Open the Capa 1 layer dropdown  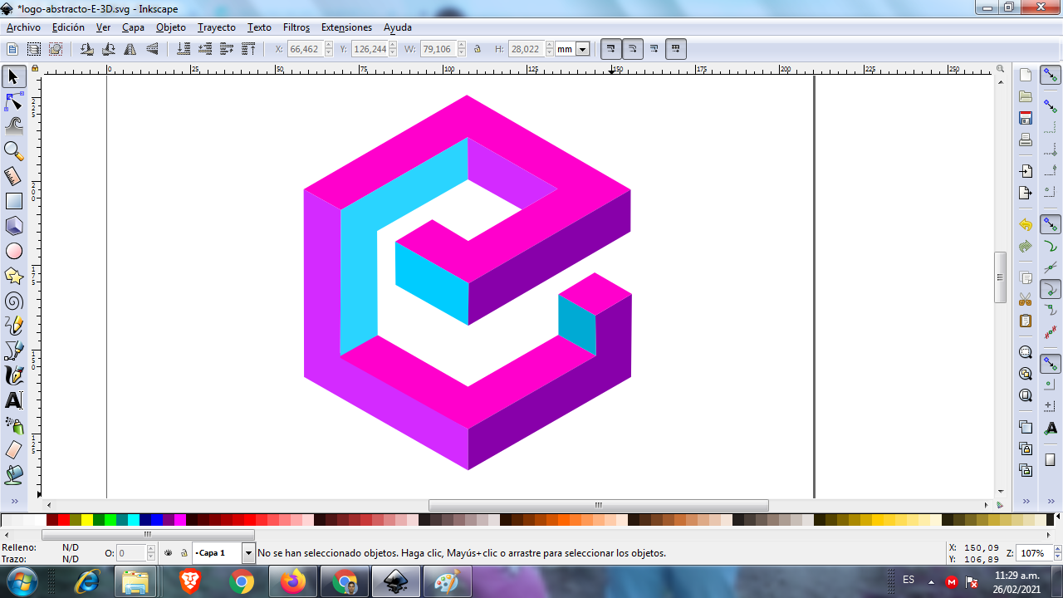pos(248,552)
